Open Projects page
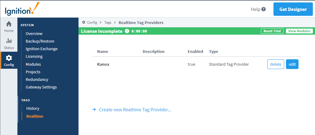 [33, 72]
